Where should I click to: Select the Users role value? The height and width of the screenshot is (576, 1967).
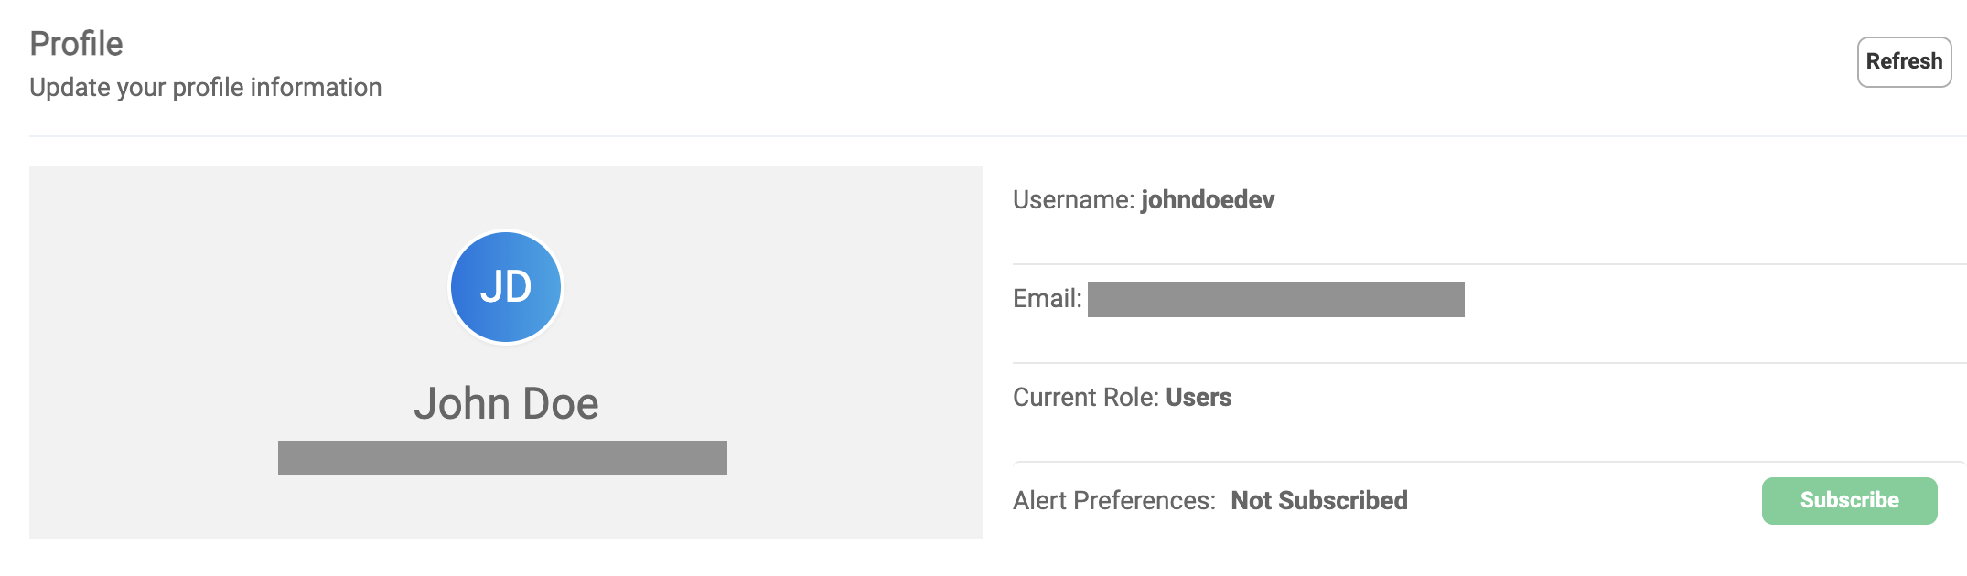tap(1198, 398)
